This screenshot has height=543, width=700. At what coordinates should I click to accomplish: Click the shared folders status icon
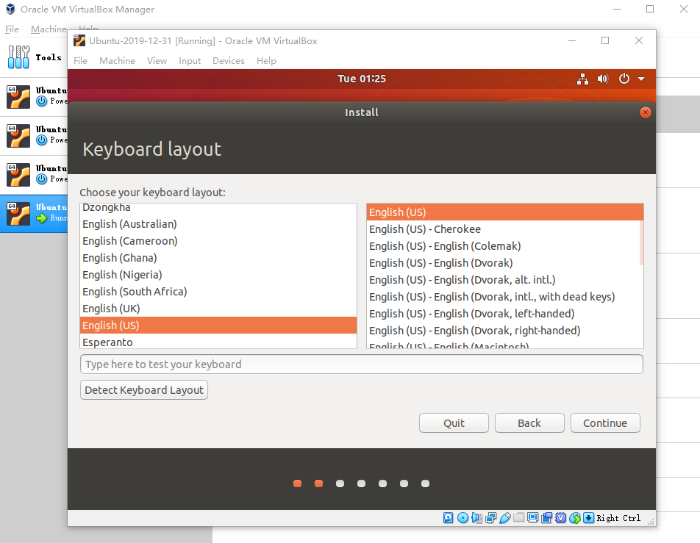[x=519, y=517]
